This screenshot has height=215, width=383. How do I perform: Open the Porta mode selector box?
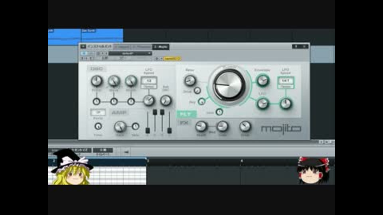[98, 112]
